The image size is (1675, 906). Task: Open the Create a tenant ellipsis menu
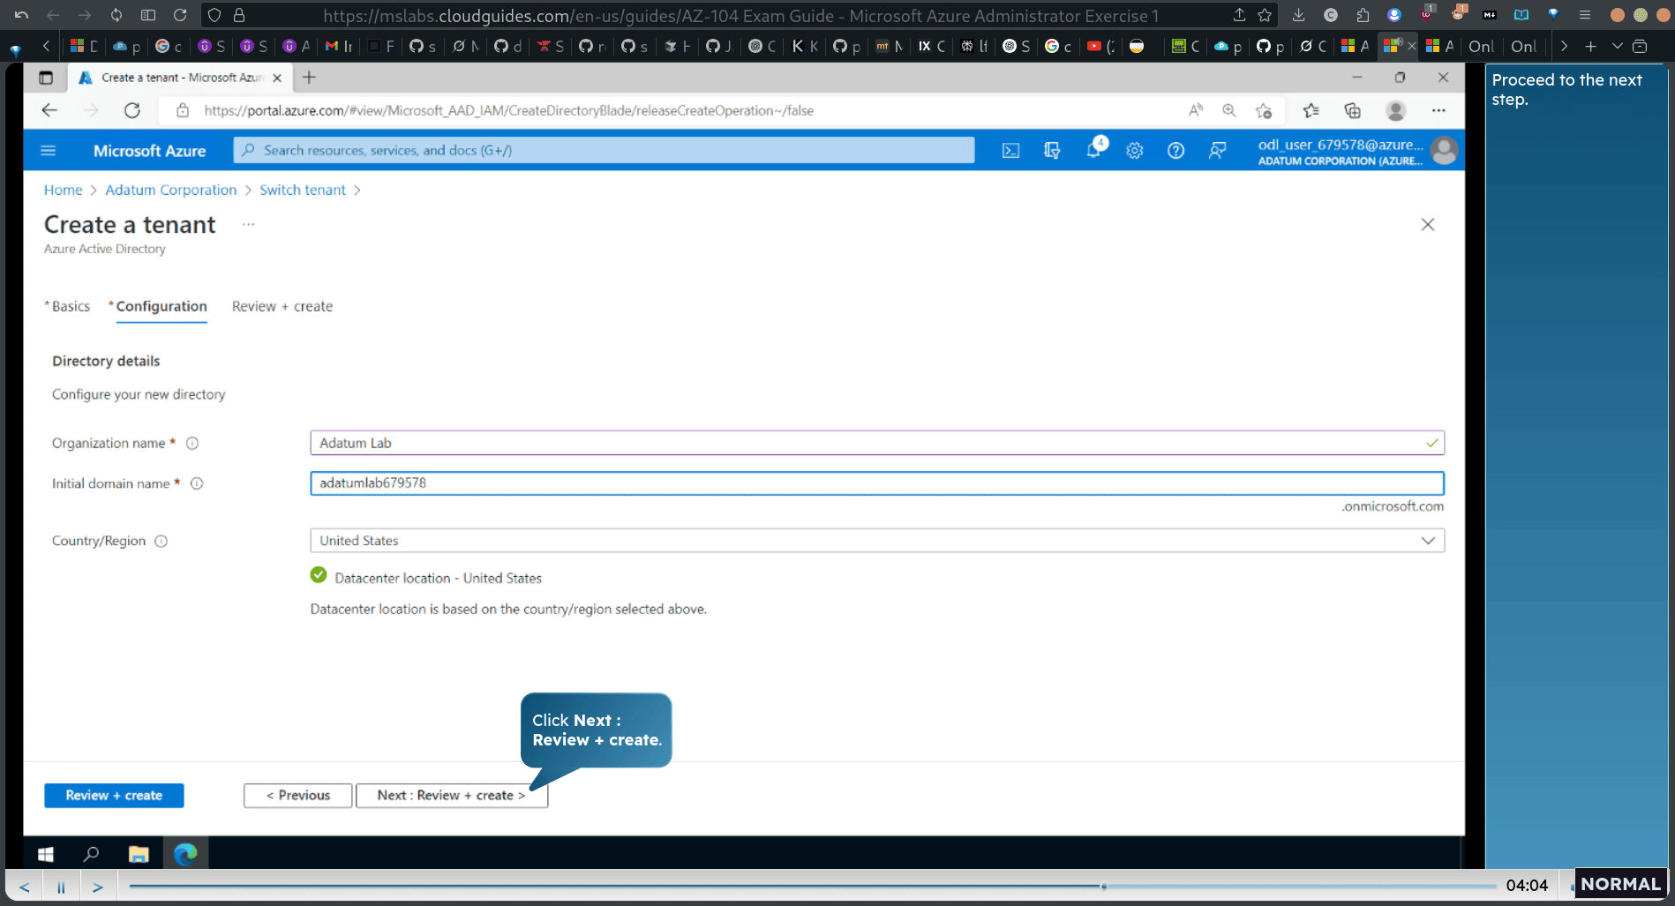tap(249, 225)
